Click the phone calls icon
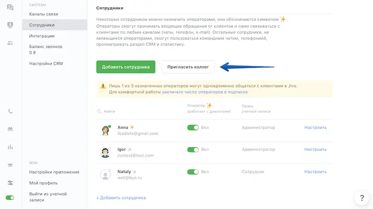373x209 pixels. (10, 111)
